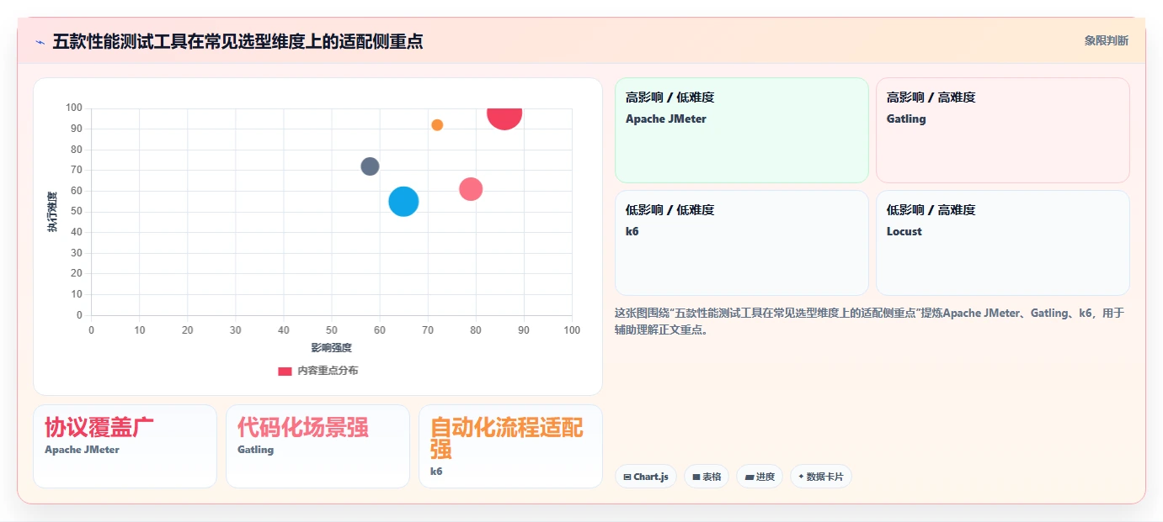Click Gatling caption under 代码化场景强
The image size is (1163, 522).
(x=255, y=450)
